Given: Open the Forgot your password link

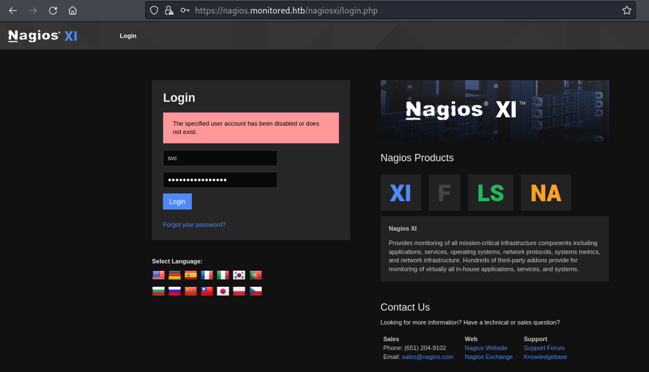Looking at the screenshot, I should tap(194, 225).
